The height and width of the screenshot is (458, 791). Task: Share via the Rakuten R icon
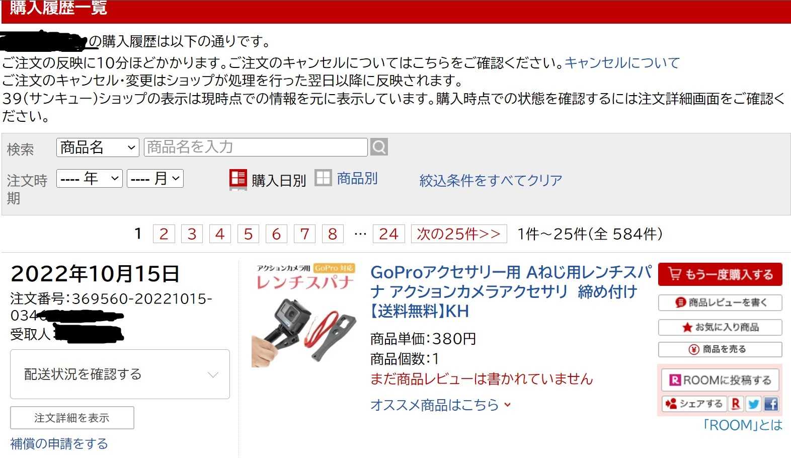[736, 404]
